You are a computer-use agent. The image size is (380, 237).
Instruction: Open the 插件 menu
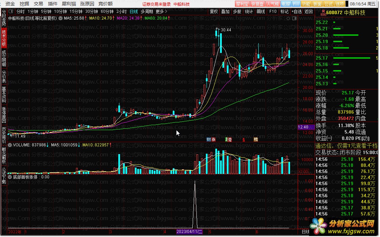(x=53, y=4)
